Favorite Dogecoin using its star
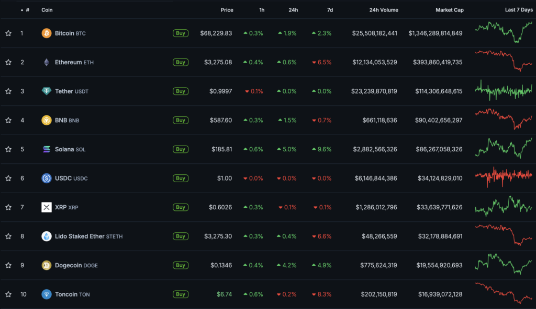The image size is (536, 309). click(8, 265)
